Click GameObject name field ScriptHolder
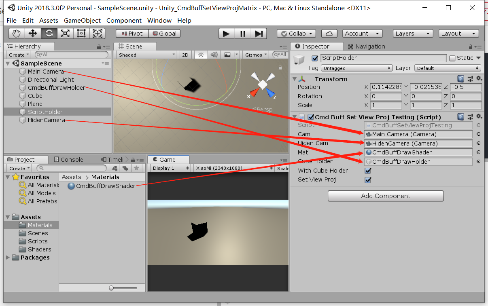The width and height of the screenshot is (488, 306). 384,58
